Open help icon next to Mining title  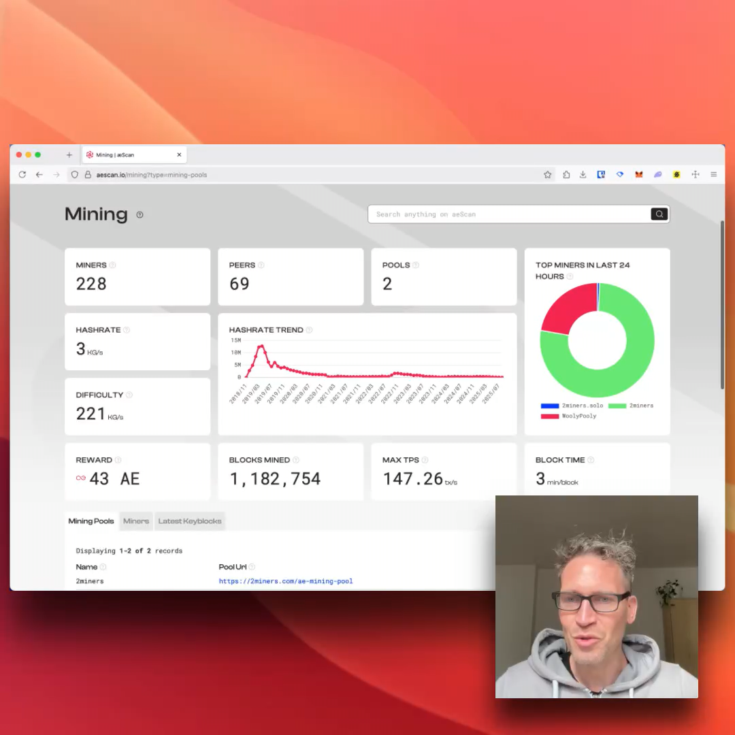[140, 214]
